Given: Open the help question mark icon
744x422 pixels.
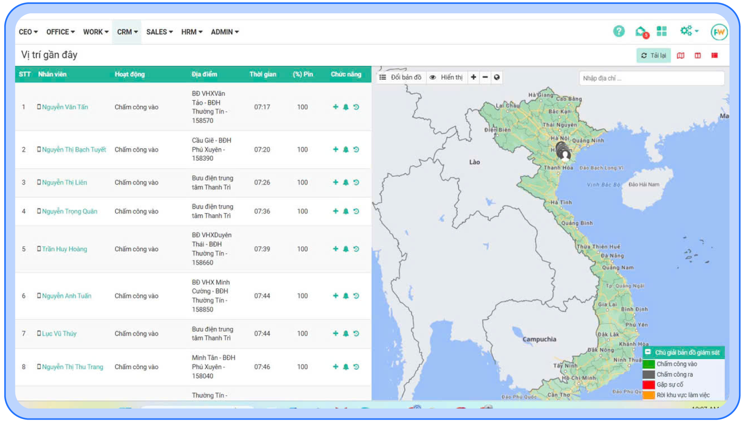Looking at the screenshot, I should click(619, 31).
